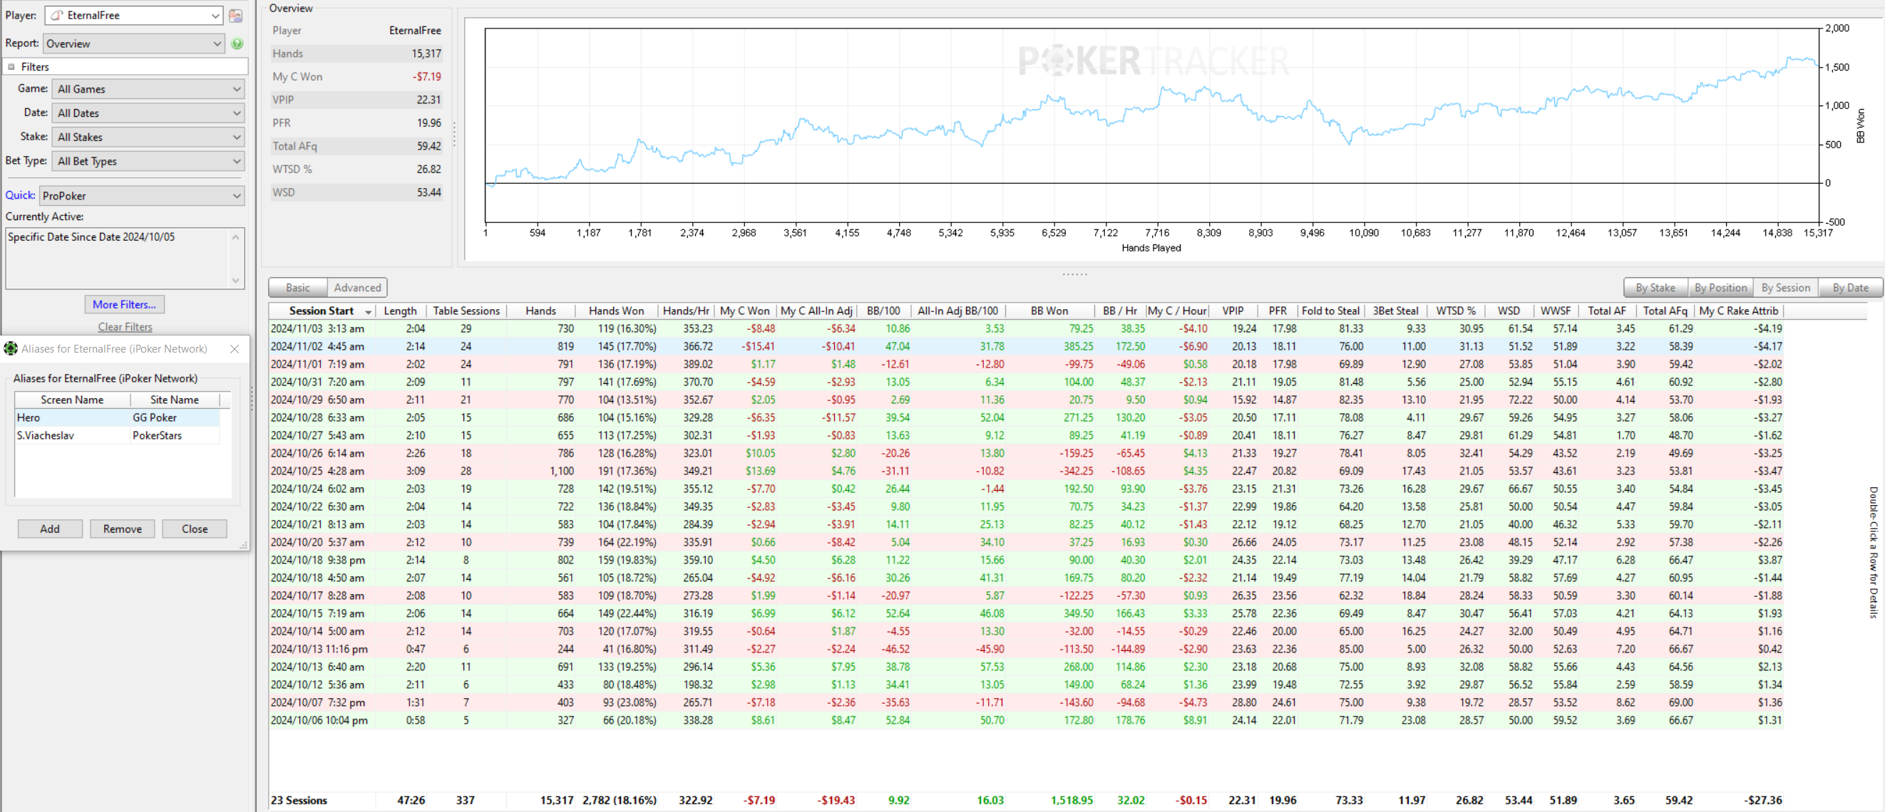Viewport: 1885px width, 812px height.
Task: Click the Quick filter link label
Action: tap(20, 195)
